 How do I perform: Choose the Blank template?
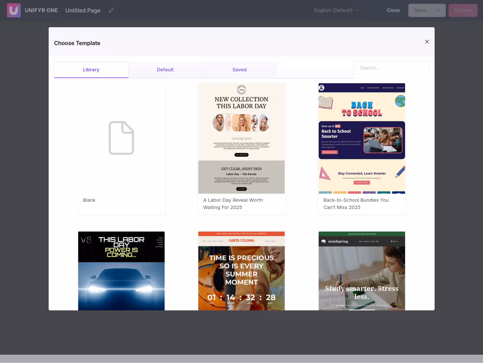click(x=121, y=148)
